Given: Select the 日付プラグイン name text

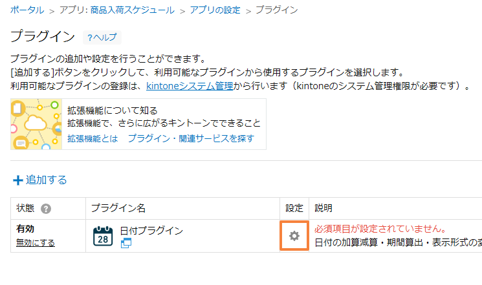Looking at the screenshot, I should 151,230.
